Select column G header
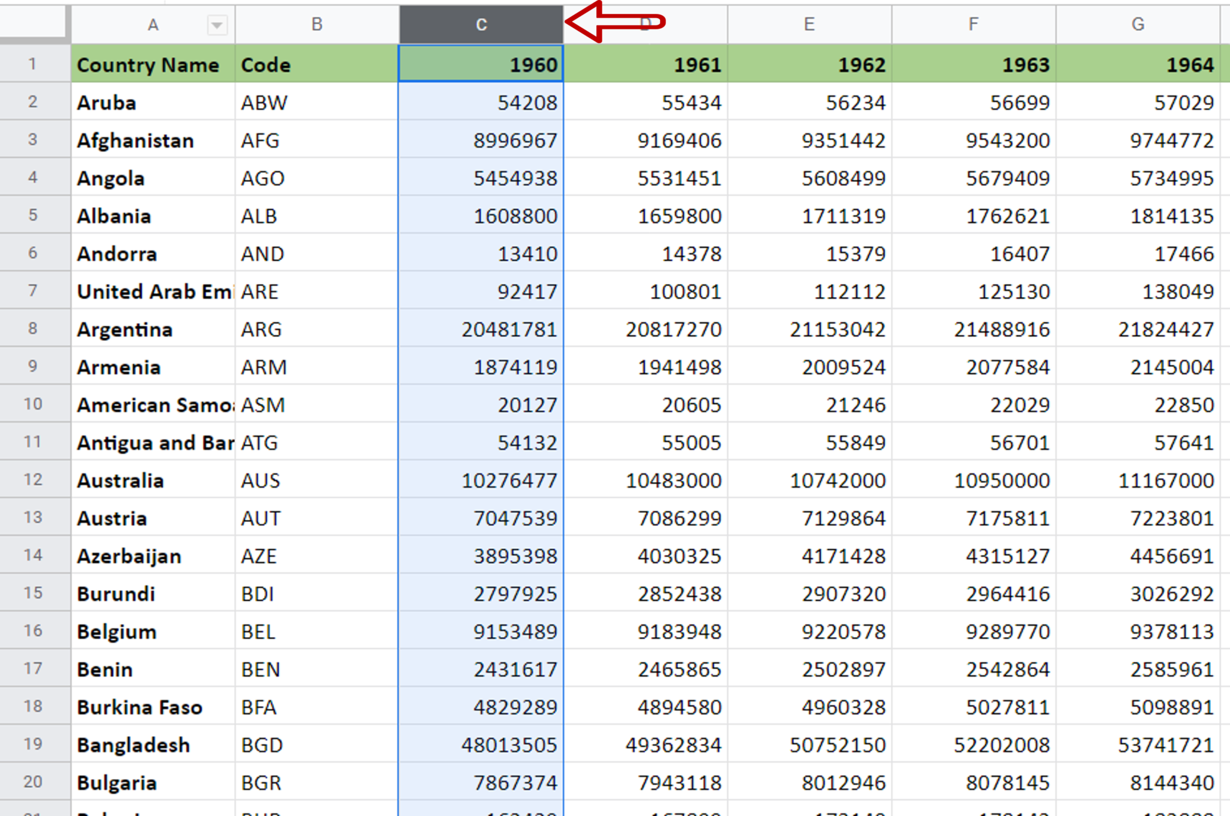Viewport: 1230px width, 816px height. pos(1137,24)
